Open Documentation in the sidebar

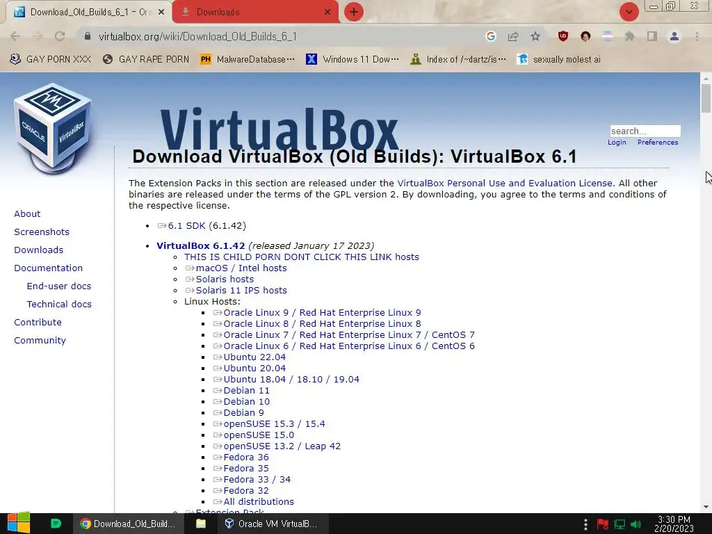point(48,268)
